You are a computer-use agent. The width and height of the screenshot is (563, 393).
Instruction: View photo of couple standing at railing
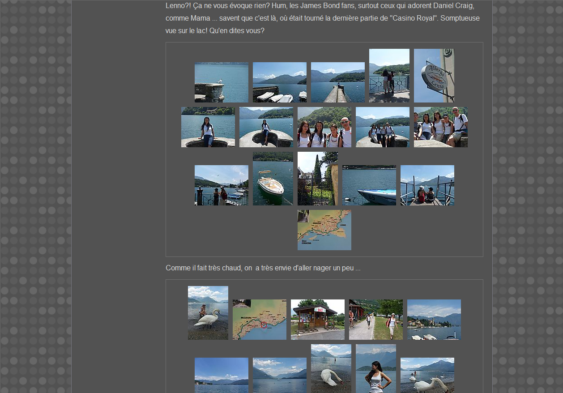[389, 76]
